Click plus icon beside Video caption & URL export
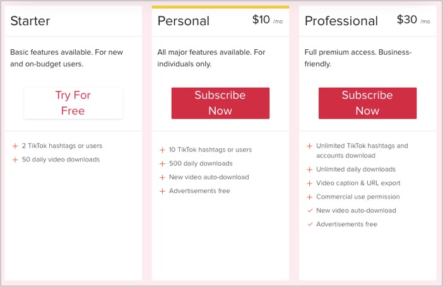 (x=310, y=184)
